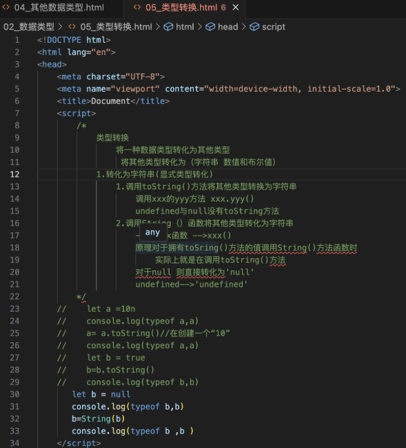
Task: Click comment undefined与null没有toString方法
Action: (207, 211)
